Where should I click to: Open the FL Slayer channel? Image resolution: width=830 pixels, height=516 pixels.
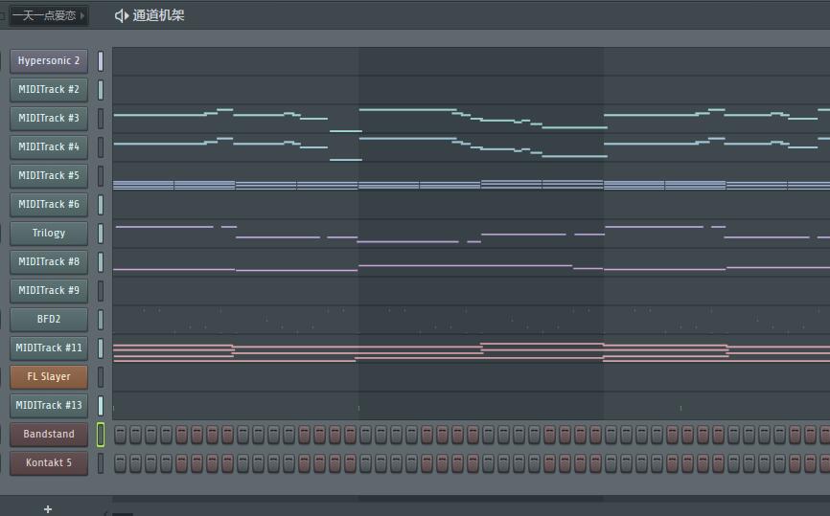click(x=49, y=377)
